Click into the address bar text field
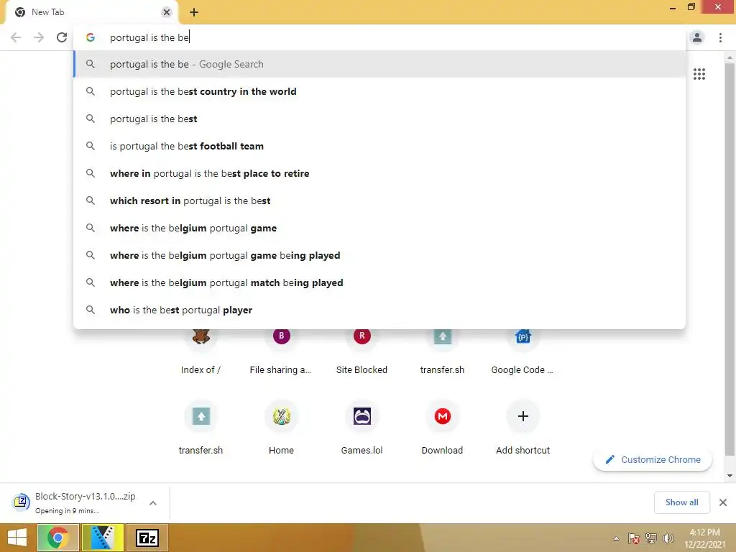This screenshot has height=552, width=736. pyautogui.click(x=379, y=37)
